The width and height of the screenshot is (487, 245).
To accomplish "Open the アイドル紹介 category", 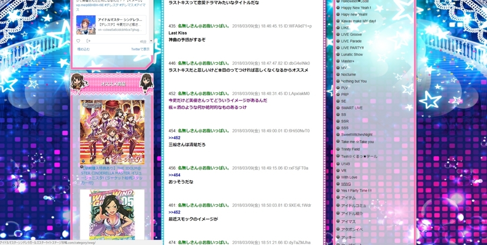I will click(x=352, y=214).
